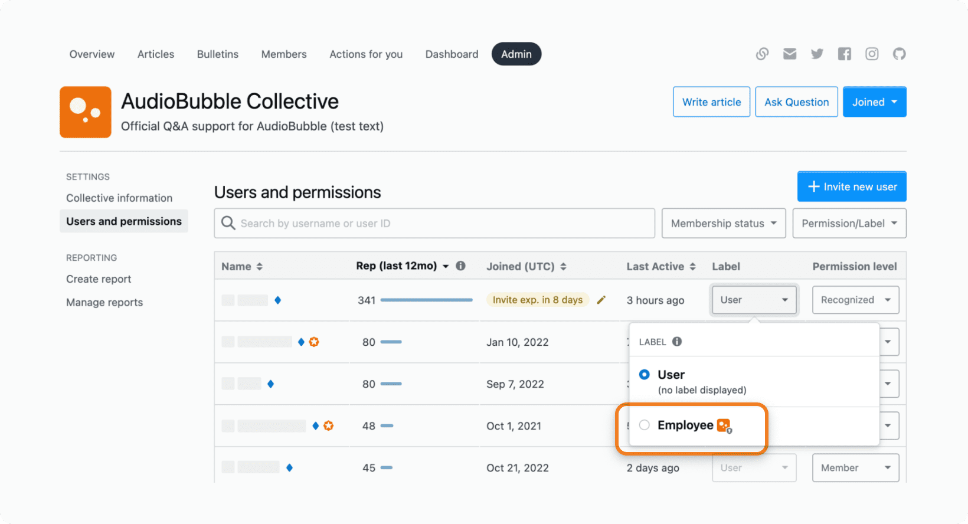Click the orange star badge in Oct 1, 2021 row
The height and width of the screenshot is (524, 968).
coord(329,426)
